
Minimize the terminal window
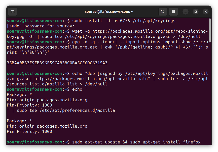[x=186, y=12]
